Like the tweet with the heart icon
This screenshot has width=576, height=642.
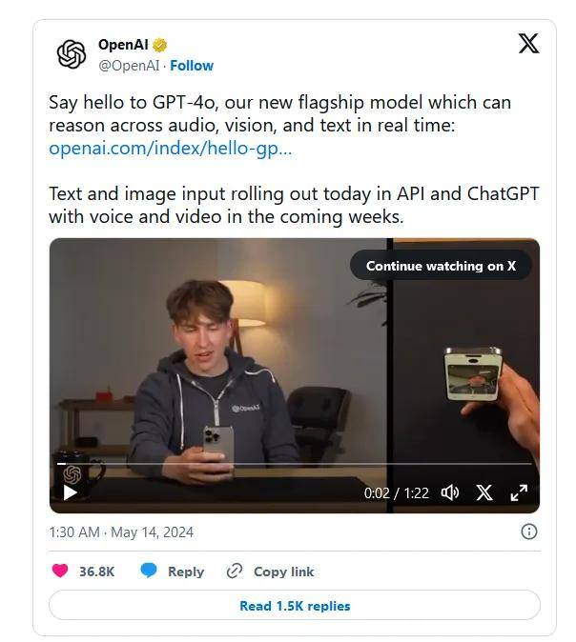[x=60, y=571]
